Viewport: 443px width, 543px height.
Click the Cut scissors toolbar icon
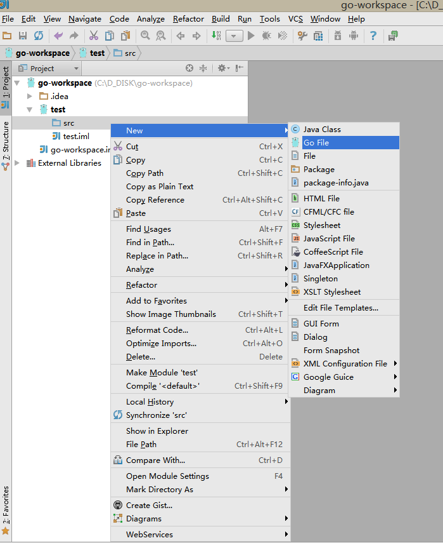[94, 36]
